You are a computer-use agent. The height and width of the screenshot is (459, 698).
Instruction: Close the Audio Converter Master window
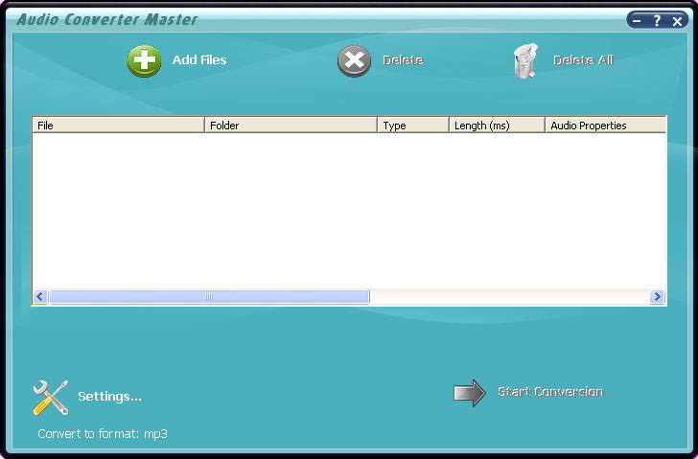(x=677, y=21)
